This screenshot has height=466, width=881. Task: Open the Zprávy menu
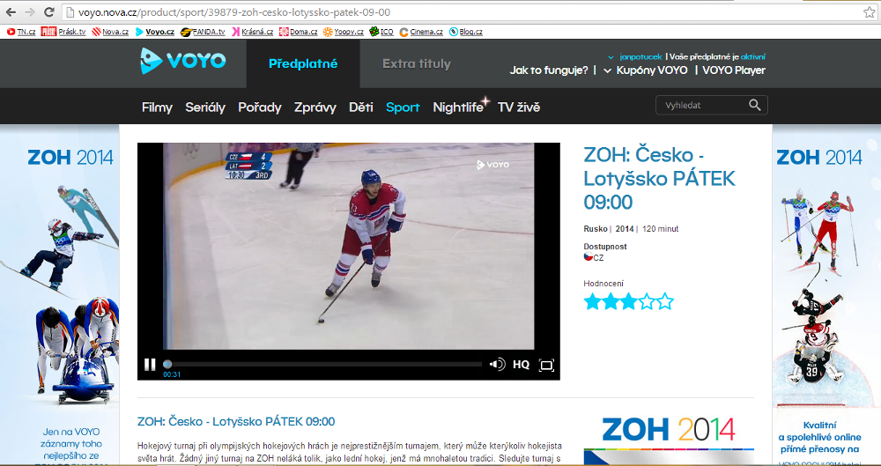(x=315, y=107)
